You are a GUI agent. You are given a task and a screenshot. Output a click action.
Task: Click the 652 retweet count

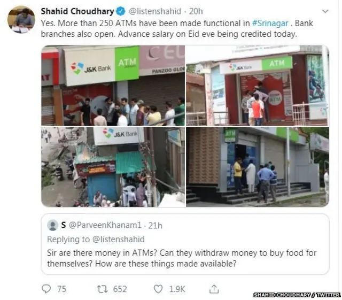coord(120,289)
